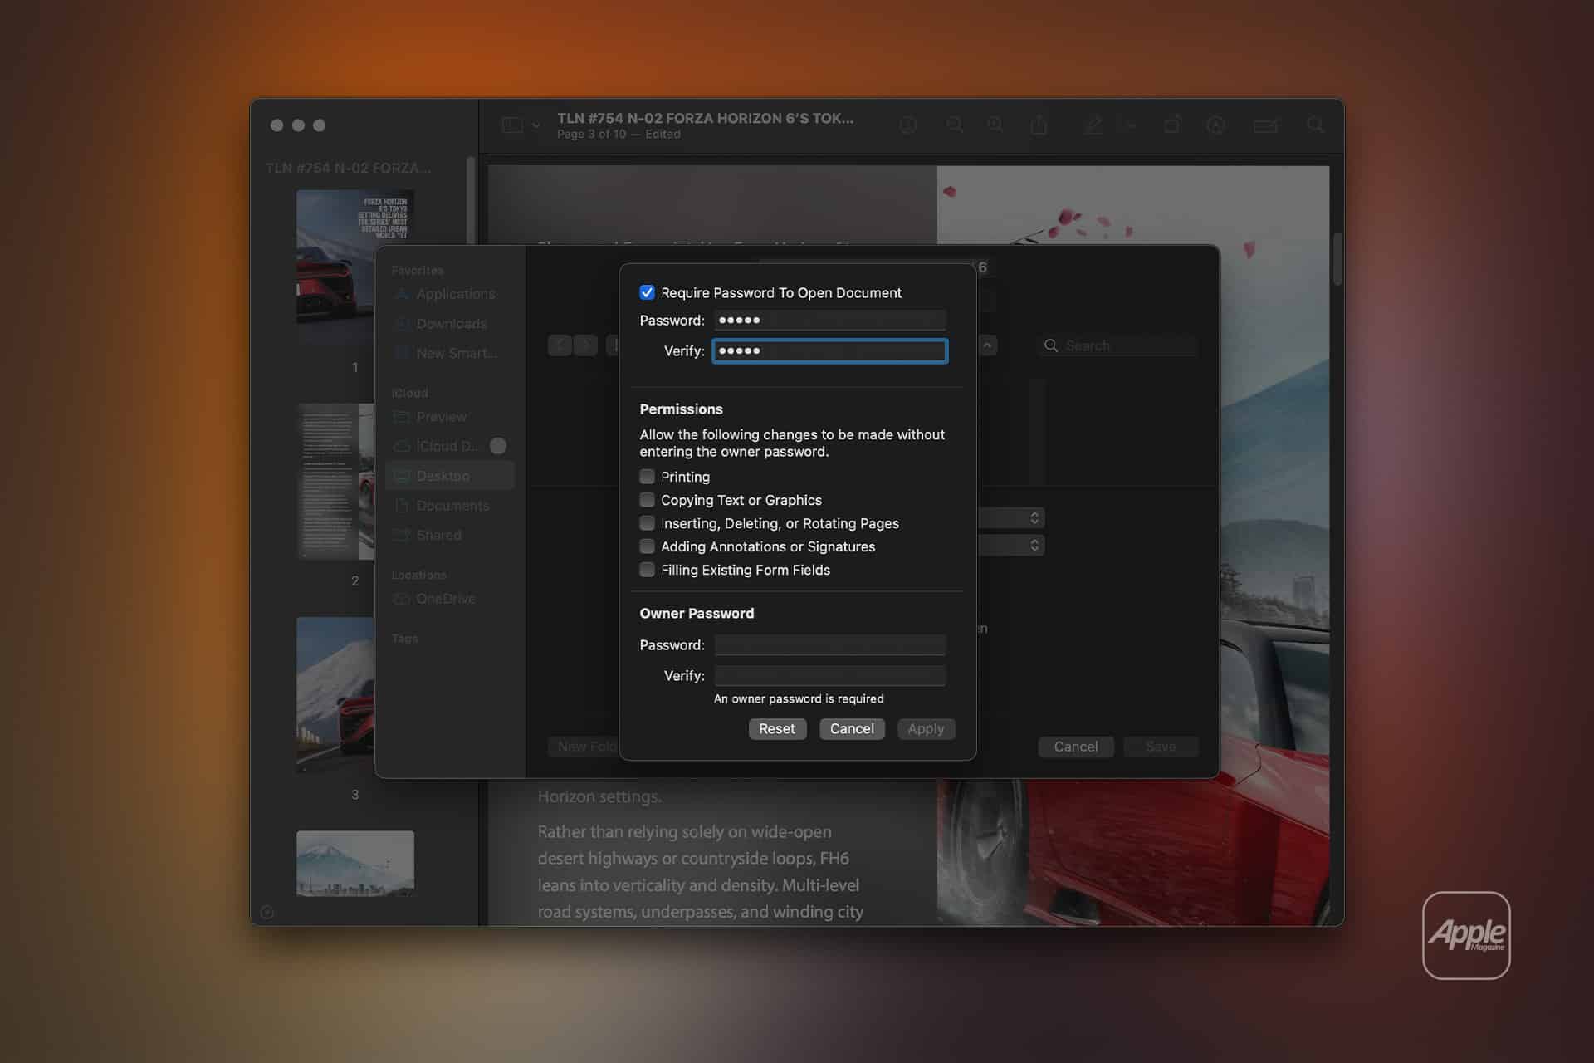
Task: Open highlight color dropdown arrow
Action: [1130, 125]
